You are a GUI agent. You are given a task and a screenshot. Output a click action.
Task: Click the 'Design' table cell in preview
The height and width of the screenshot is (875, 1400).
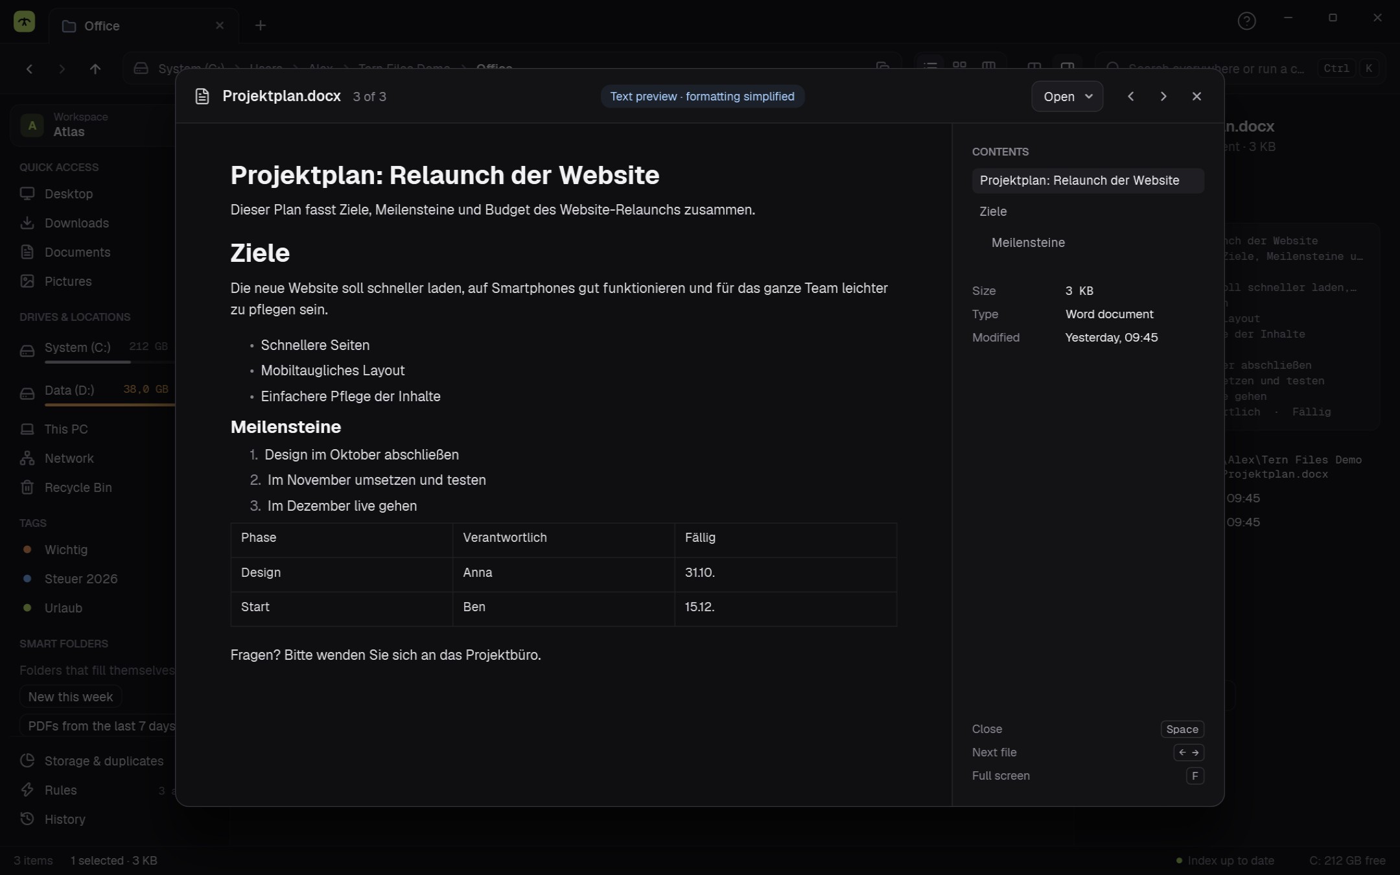pos(342,574)
